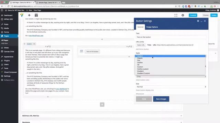Reload the browser page
Viewport: 220px width, 123px height.
click(x=8, y=6)
